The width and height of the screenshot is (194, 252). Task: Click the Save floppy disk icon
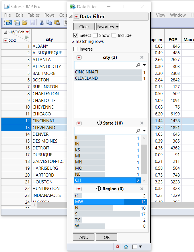pos(32,23)
